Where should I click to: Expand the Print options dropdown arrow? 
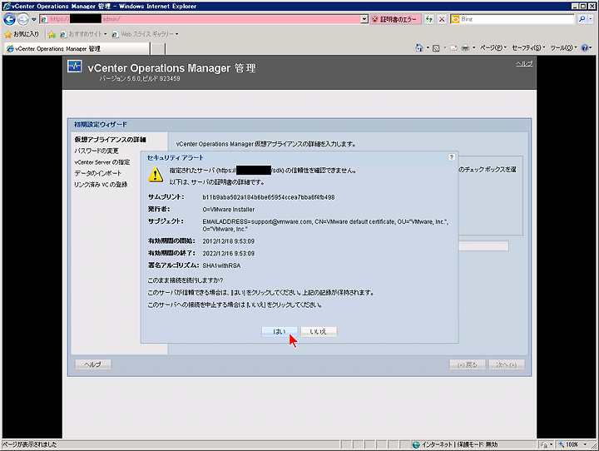point(474,47)
